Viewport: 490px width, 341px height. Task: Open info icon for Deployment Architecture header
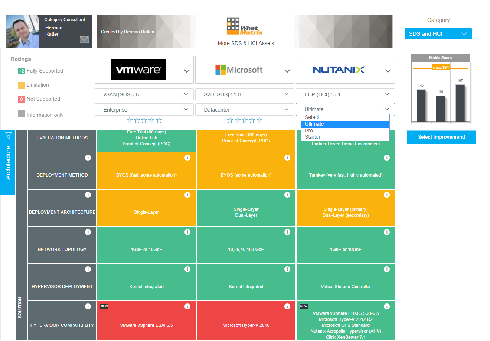click(88, 195)
